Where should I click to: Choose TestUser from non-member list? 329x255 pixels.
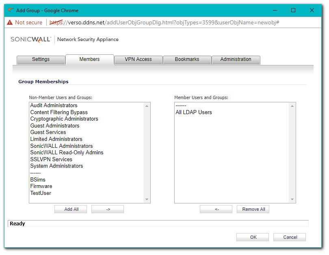(x=41, y=193)
